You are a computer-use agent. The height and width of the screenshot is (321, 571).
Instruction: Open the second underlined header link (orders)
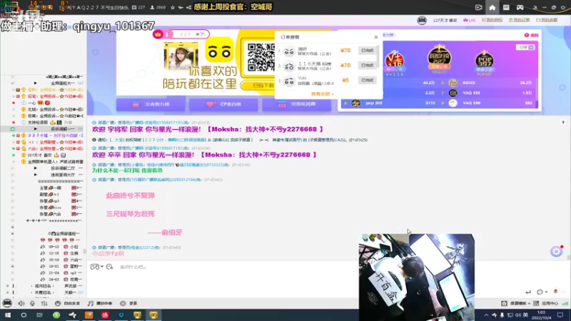[520, 20]
